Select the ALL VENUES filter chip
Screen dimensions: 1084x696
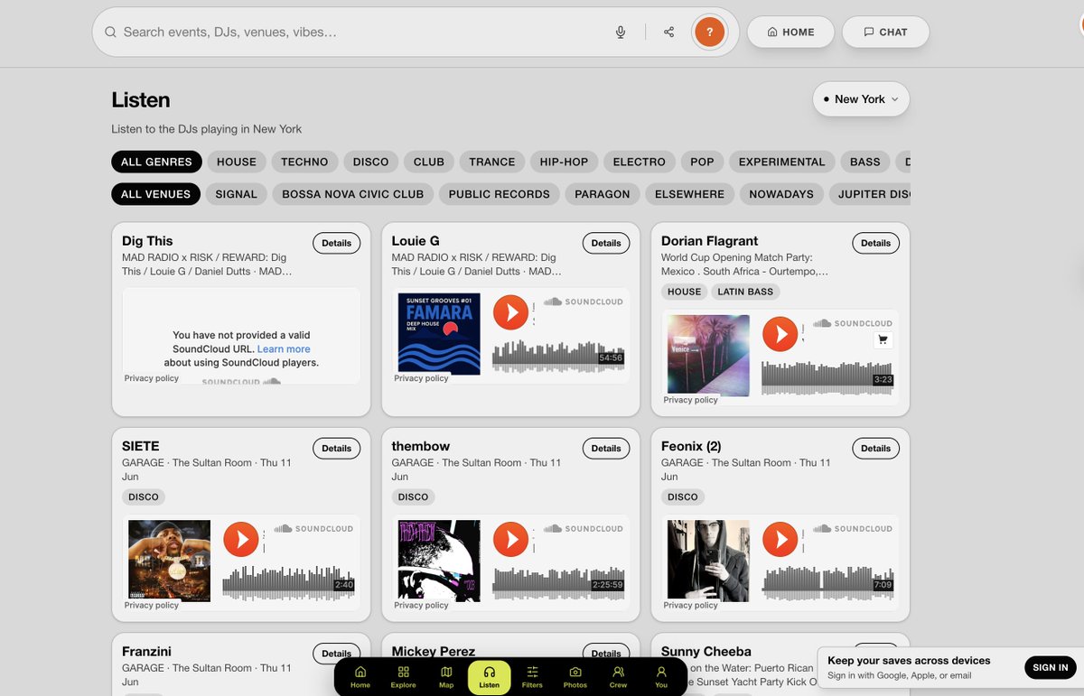point(155,194)
